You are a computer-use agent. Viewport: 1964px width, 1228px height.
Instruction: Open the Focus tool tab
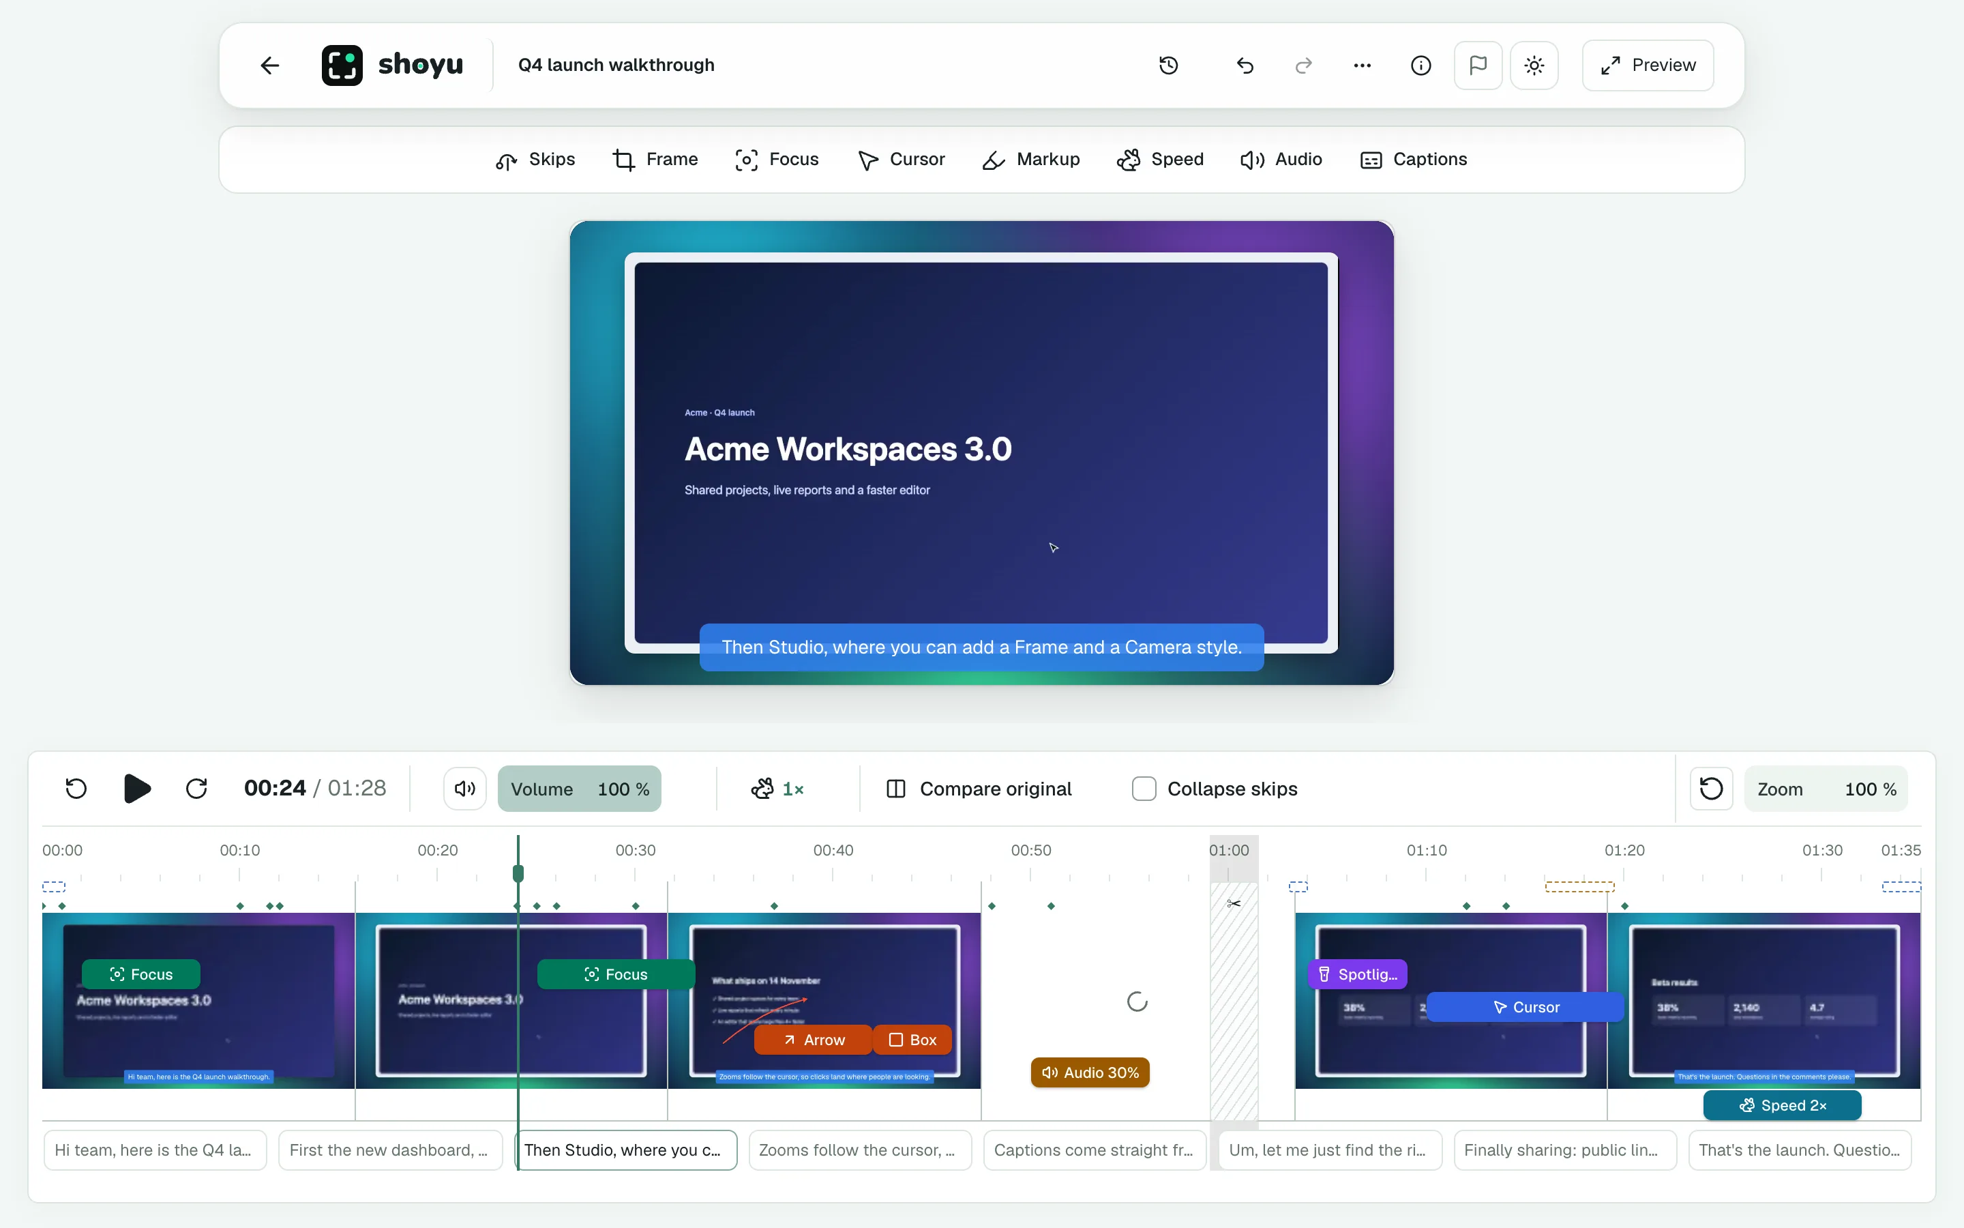[777, 159]
